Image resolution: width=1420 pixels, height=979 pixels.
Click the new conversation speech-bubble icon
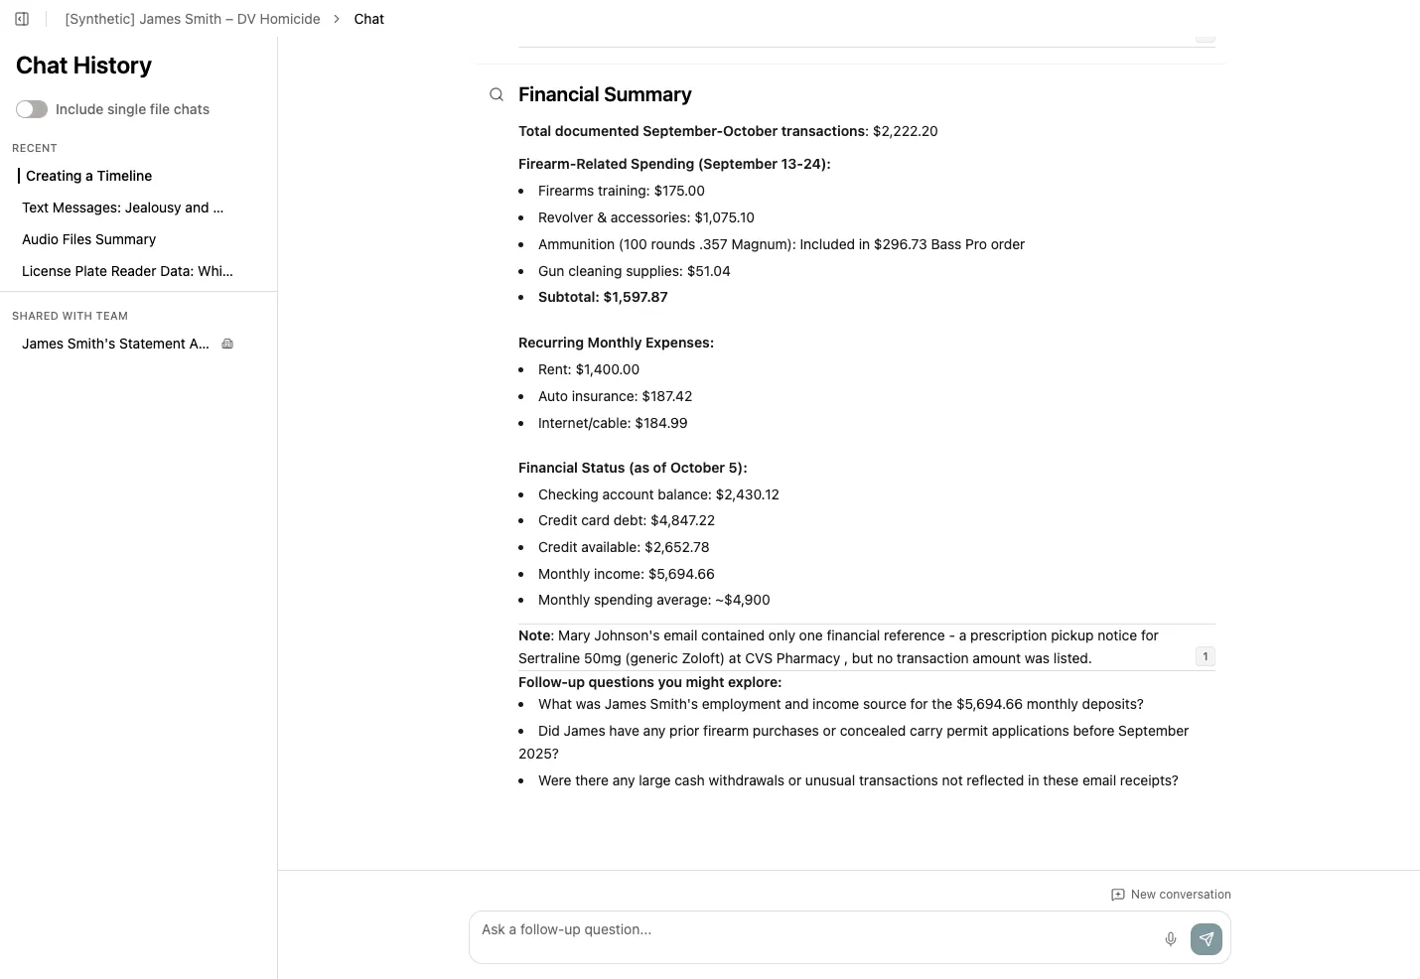1117,894
